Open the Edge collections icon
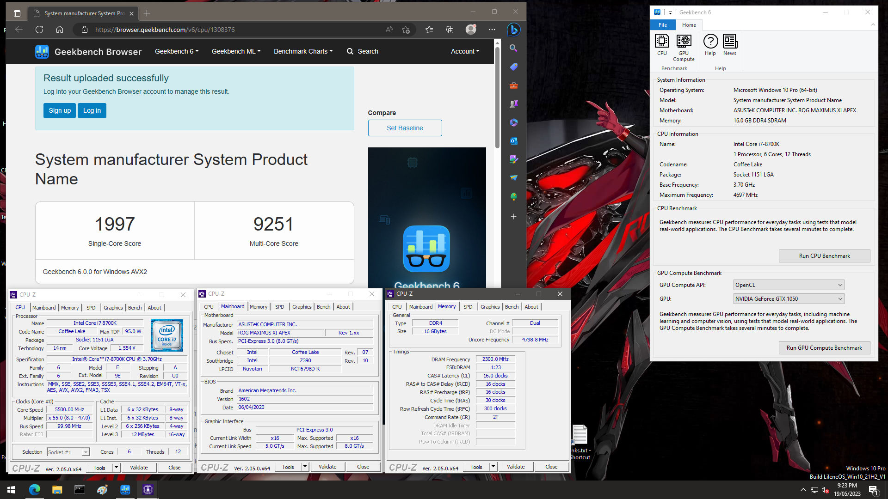 [450, 30]
